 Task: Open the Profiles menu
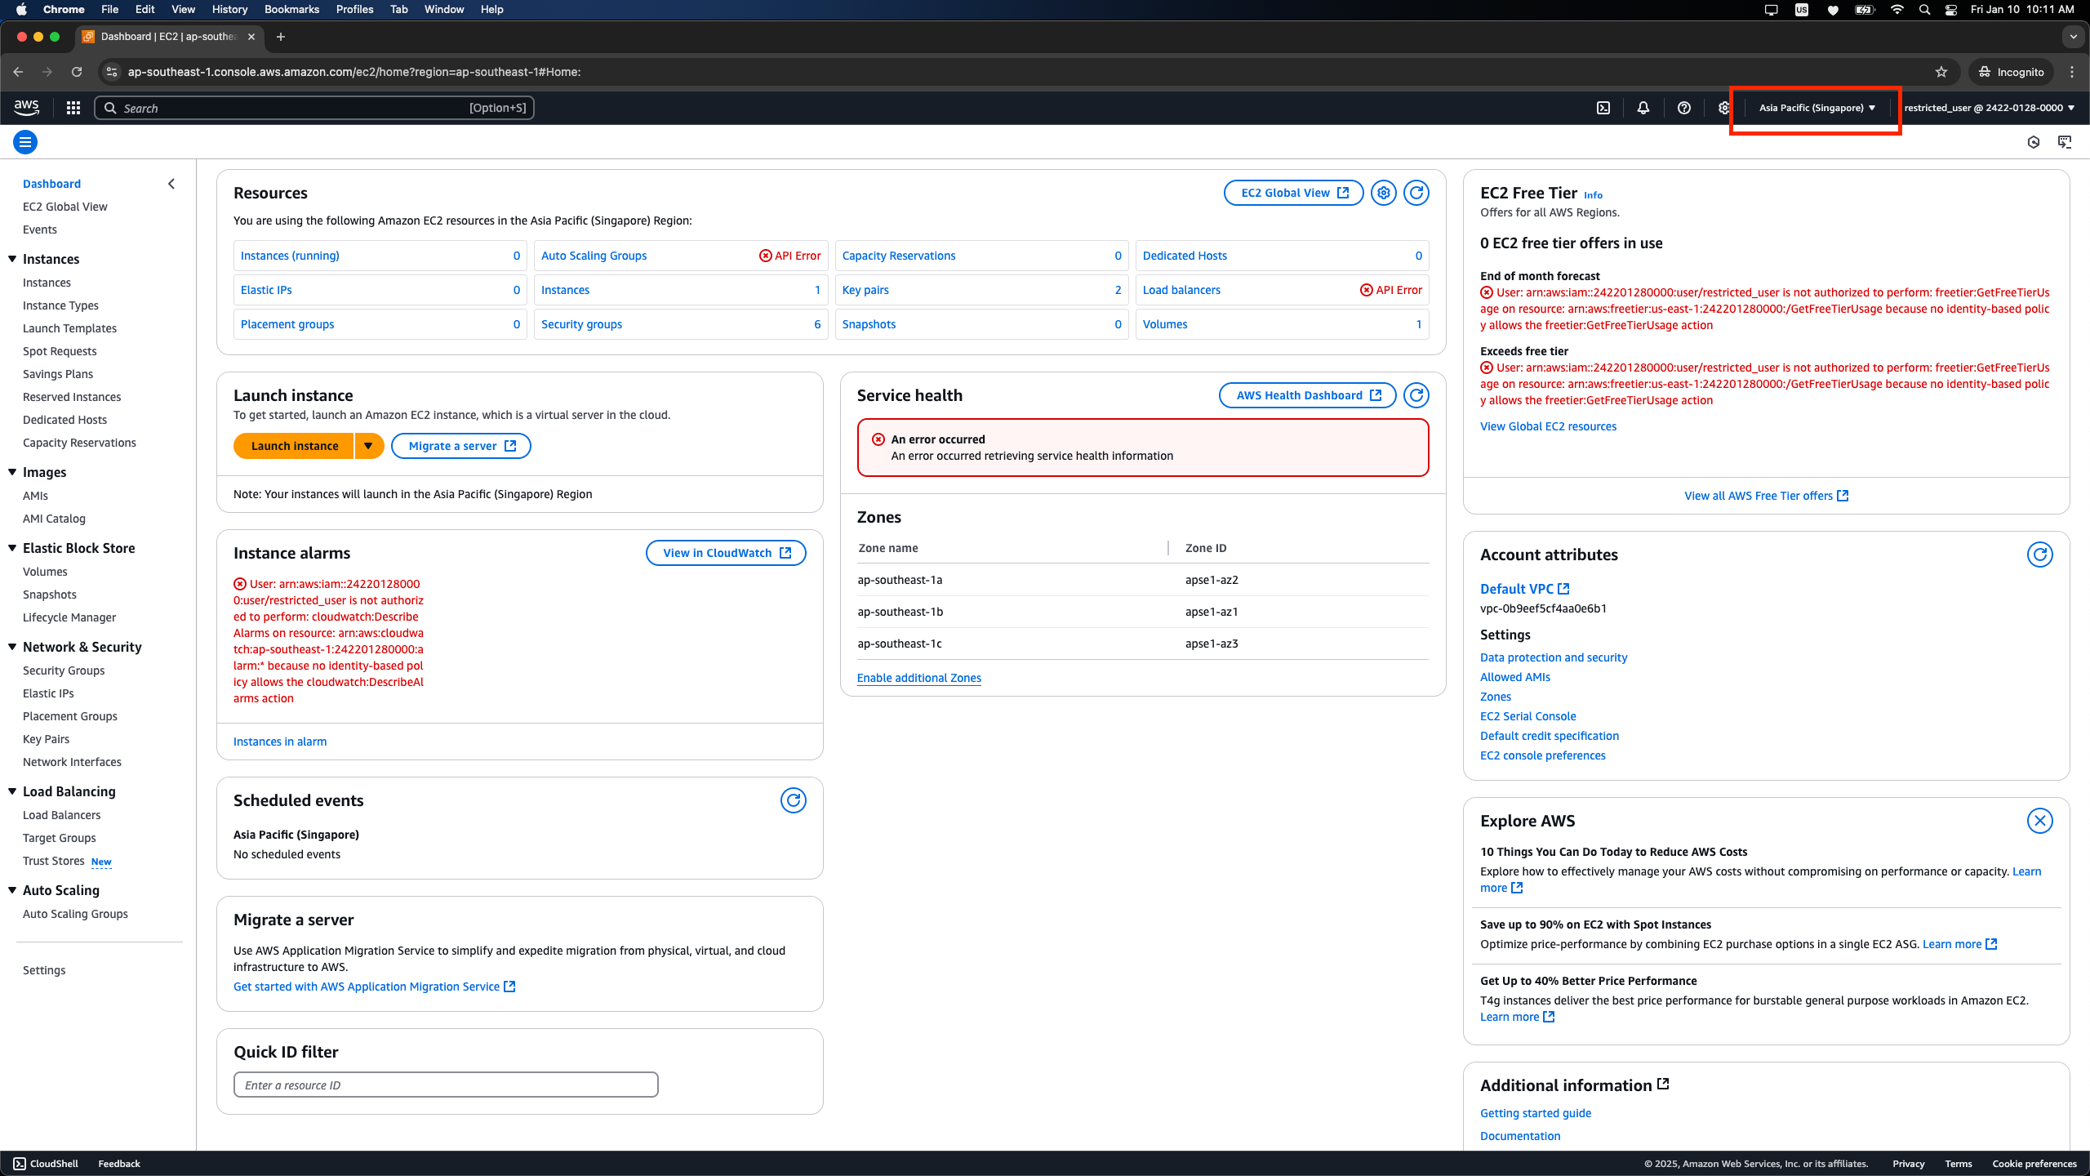point(354,10)
